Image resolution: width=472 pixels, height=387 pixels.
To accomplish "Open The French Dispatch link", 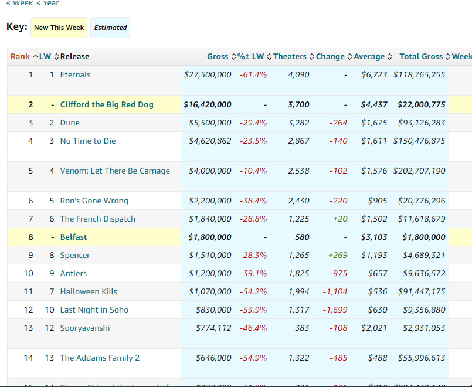I will (98, 219).
